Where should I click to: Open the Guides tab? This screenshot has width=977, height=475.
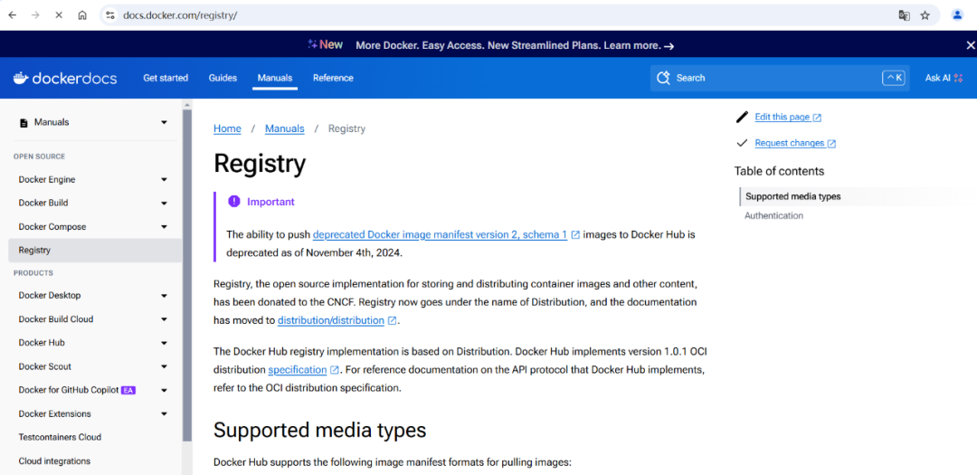pyautogui.click(x=223, y=78)
